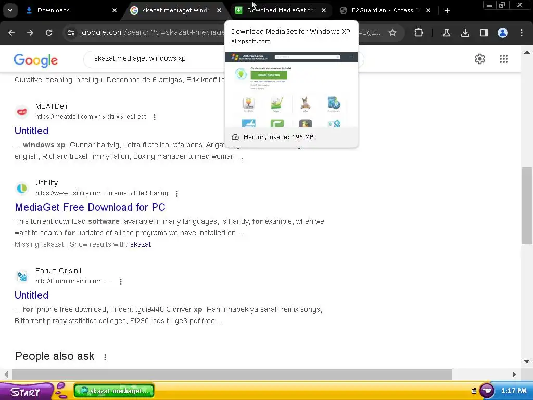Open the tab search dropdown arrow
The width and height of the screenshot is (533, 400).
pyautogui.click(x=10, y=10)
